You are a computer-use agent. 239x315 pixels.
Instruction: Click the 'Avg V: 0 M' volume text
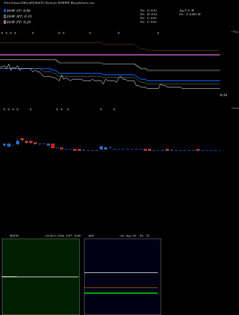point(186,10)
